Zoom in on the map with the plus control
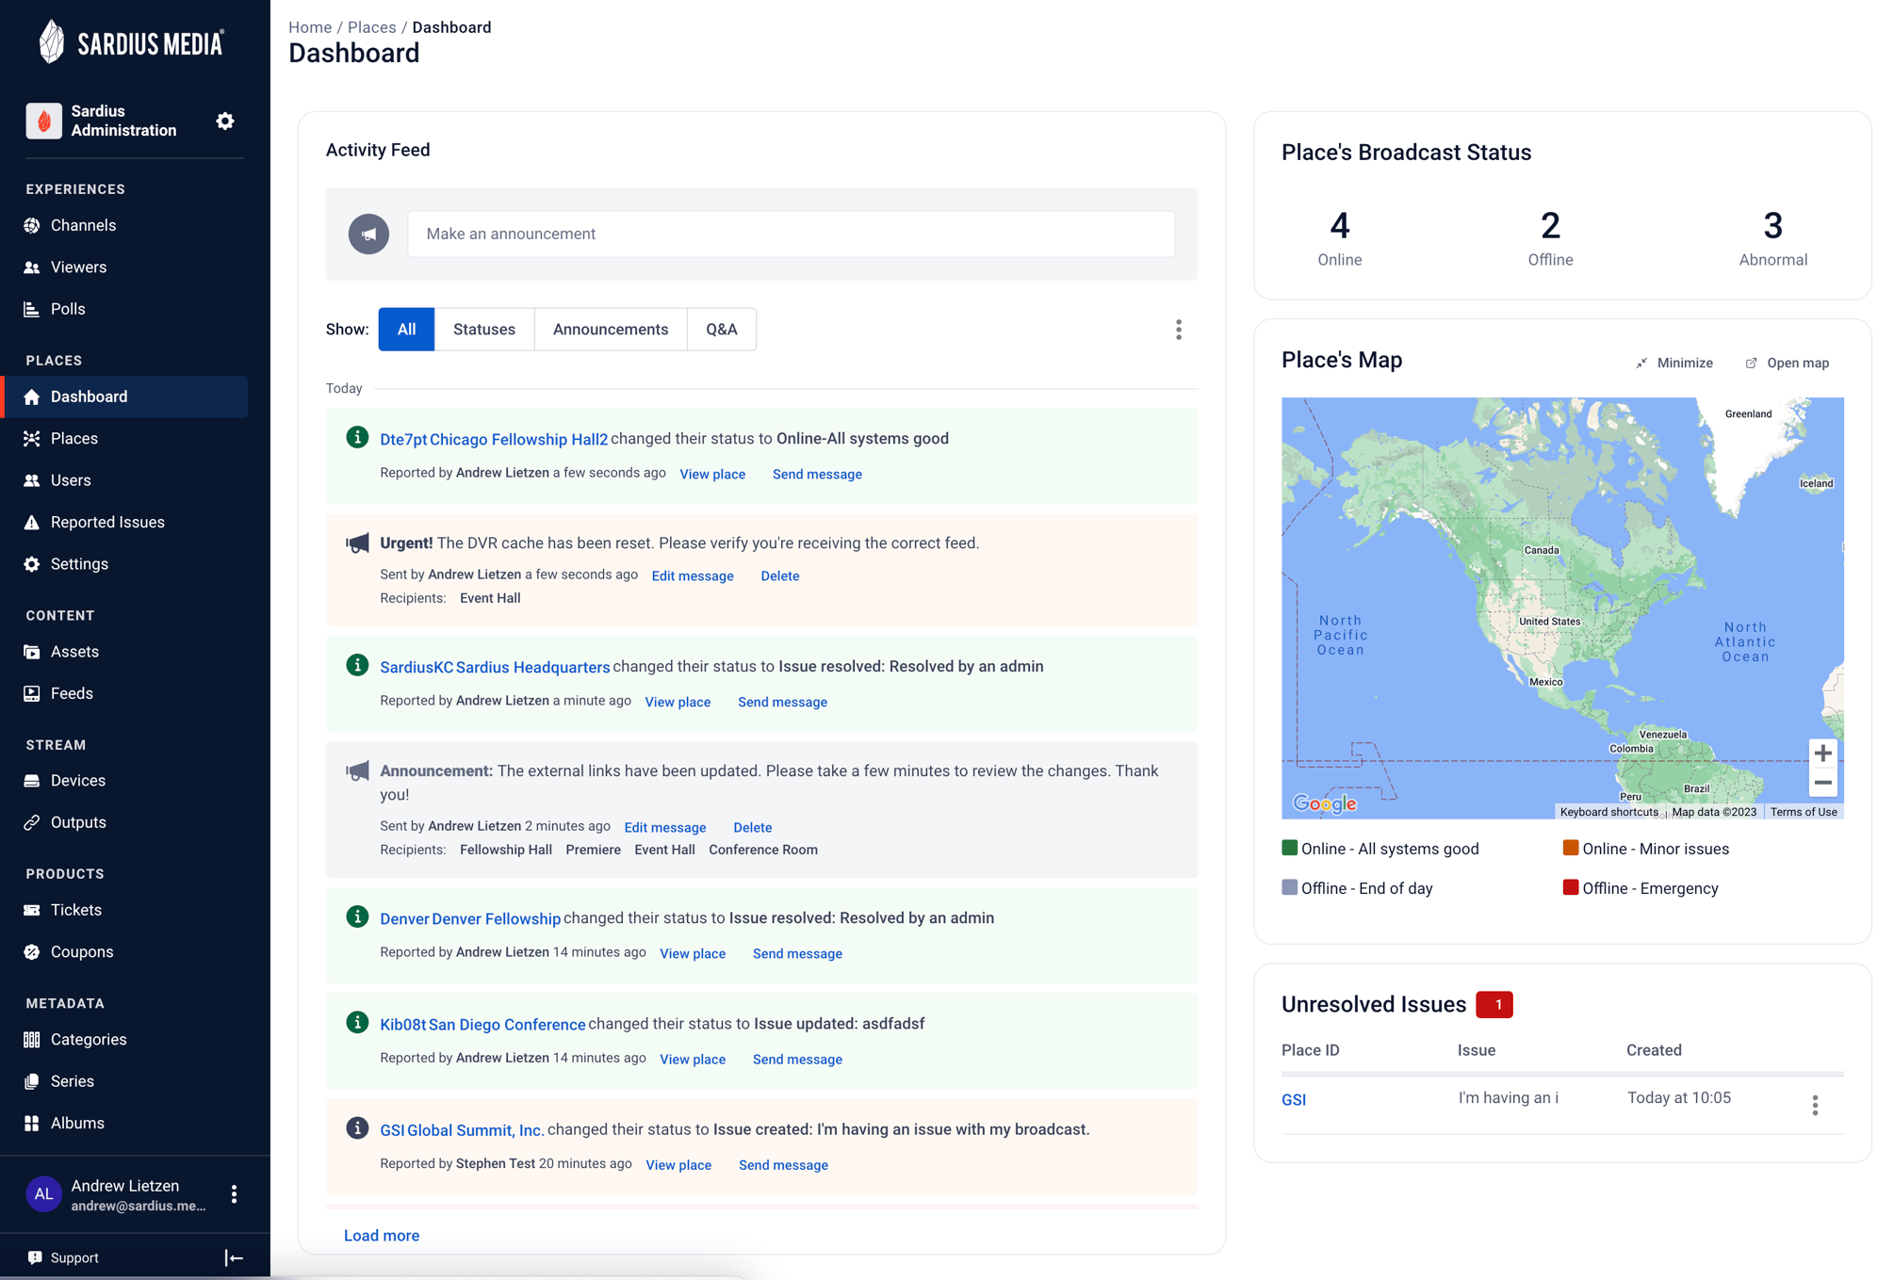 tap(1823, 752)
